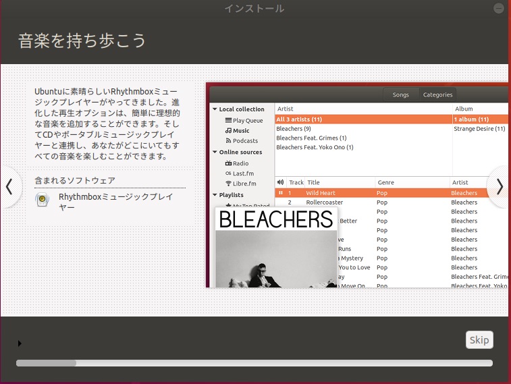
Task: Click the Libre.fm signal icon
Action: coord(228,184)
